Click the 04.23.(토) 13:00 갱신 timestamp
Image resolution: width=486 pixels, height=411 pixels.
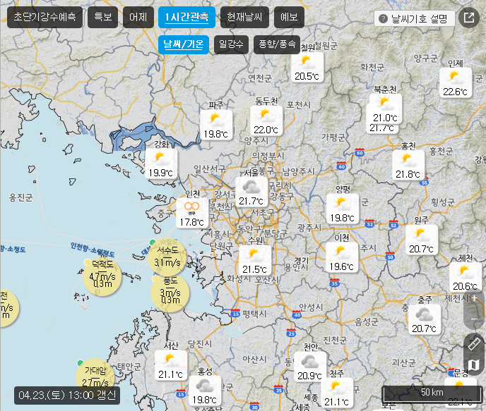tap(67, 395)
